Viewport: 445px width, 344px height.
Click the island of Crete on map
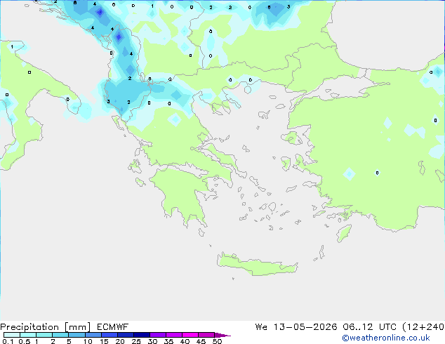pyautogui.click(x=257, y=265)
